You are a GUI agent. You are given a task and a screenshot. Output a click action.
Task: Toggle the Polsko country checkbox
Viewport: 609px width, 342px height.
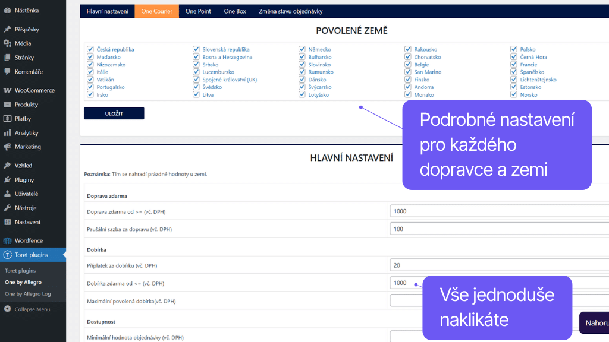(514, 49)
